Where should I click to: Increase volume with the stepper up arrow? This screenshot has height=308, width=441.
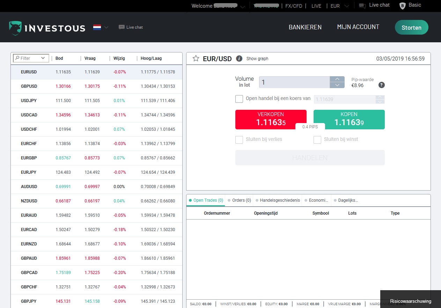tap(337, 80)
